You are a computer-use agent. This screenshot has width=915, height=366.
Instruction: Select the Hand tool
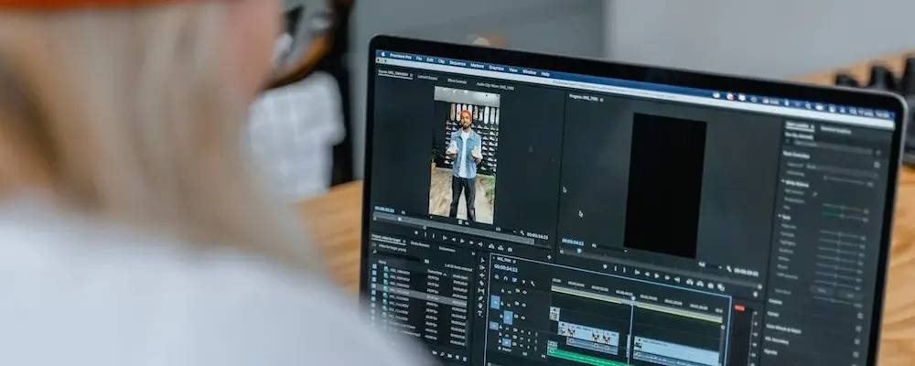point(480,306)
